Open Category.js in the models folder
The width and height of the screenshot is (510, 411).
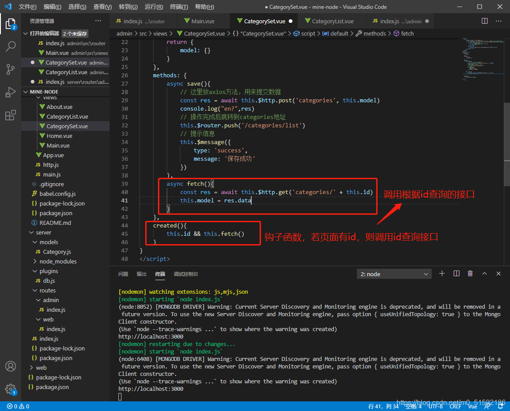pyautogui.click(x=57, y=252)
